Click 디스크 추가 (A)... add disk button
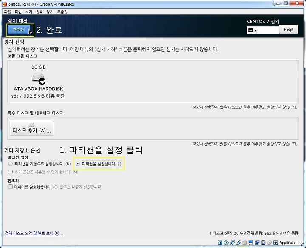Screen dimensions: 306x248 pyautogui.click(x=32, y=128)
